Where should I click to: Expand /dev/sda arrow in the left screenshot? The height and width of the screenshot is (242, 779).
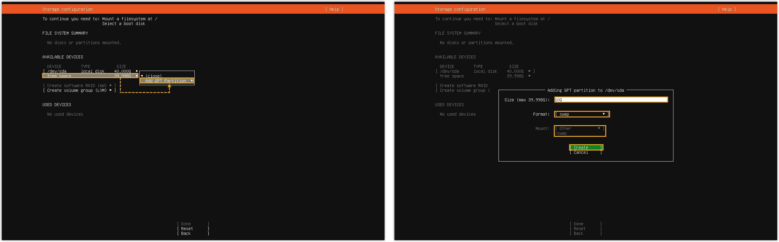point(137,71)
